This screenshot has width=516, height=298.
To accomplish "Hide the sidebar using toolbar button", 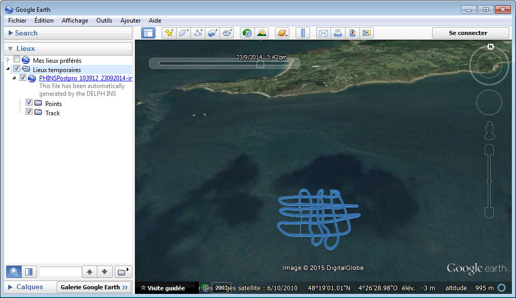I will pos(148,33).
